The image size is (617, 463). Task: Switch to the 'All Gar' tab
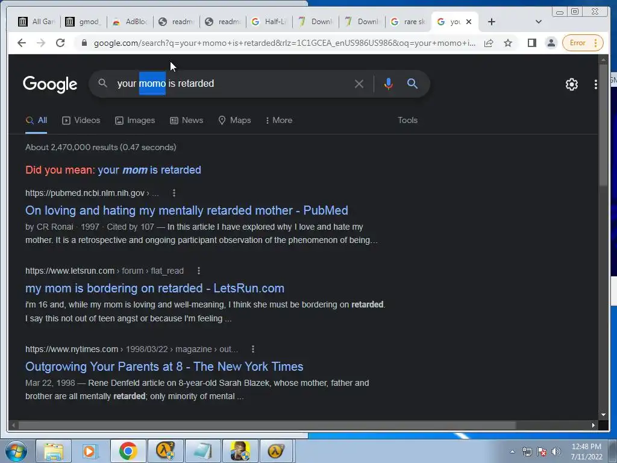pyautogui.click(x=37, y=22)
